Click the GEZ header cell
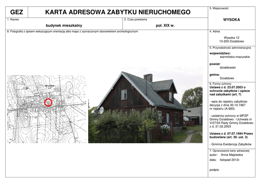This screenshot has width=261, height=184. coord(17,12)
